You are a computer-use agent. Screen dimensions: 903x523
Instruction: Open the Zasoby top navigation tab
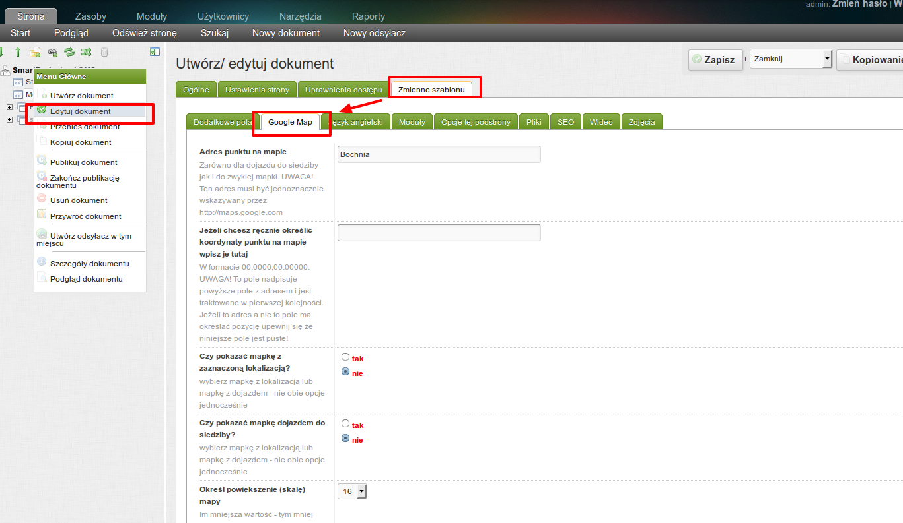click(x=90, y=16)
